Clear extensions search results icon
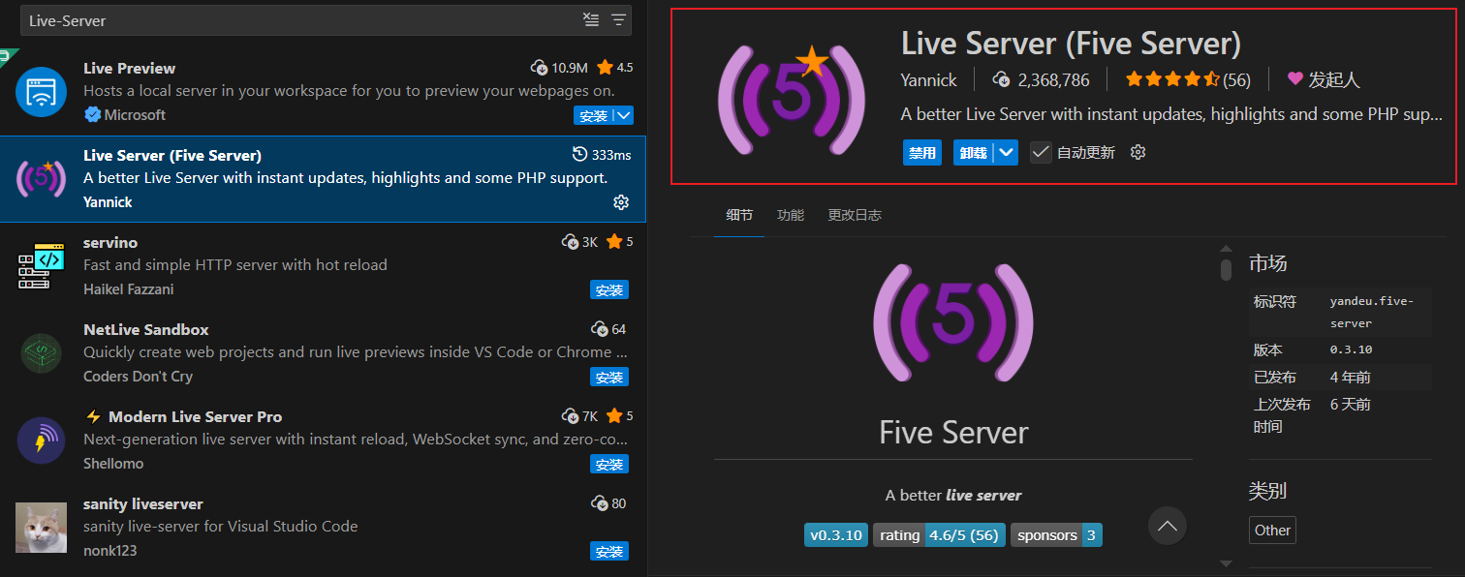The image size is (1465, 577). click(x=591, y=19)
